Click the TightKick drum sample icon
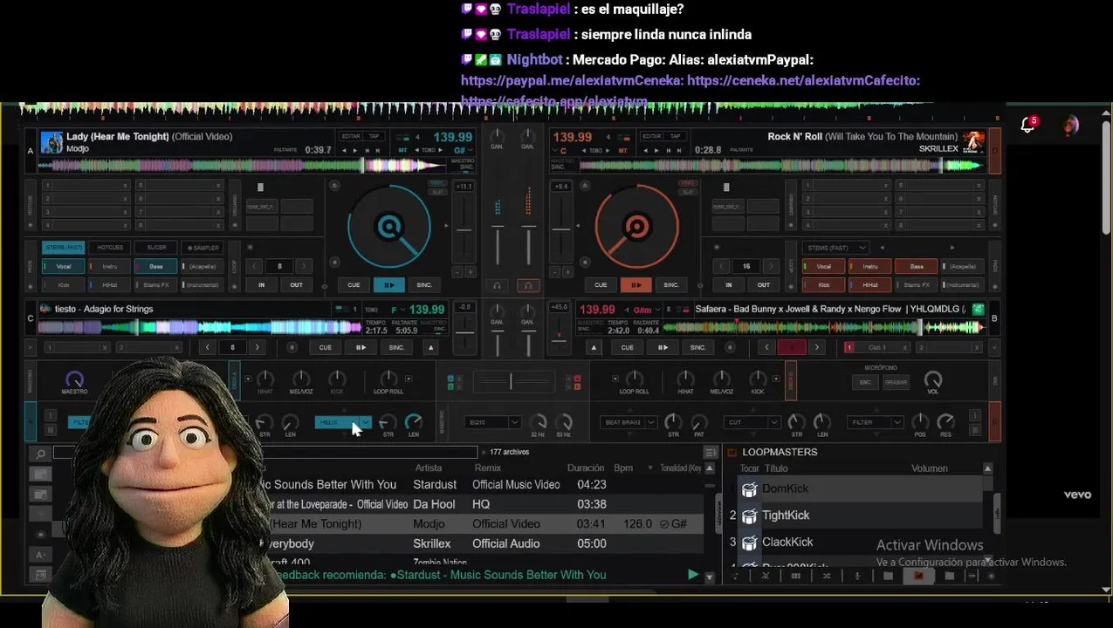 (749, 515)
